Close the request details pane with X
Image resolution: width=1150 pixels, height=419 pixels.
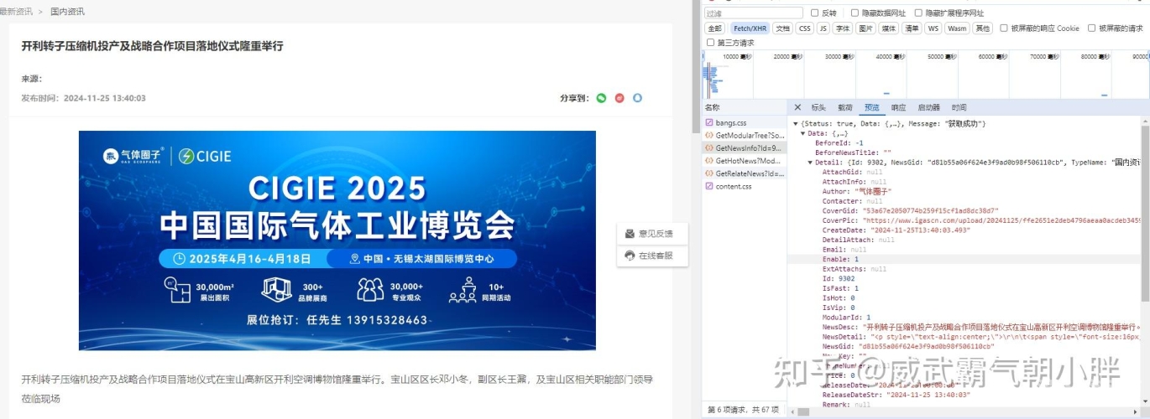pos(797,107)
